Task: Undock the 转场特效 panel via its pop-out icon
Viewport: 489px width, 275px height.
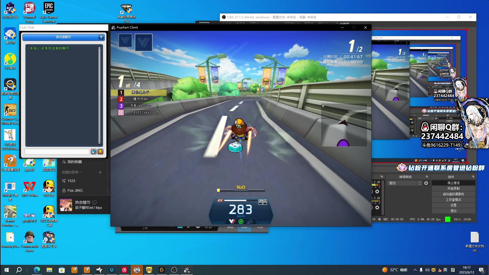Action: tap(427, 177)
